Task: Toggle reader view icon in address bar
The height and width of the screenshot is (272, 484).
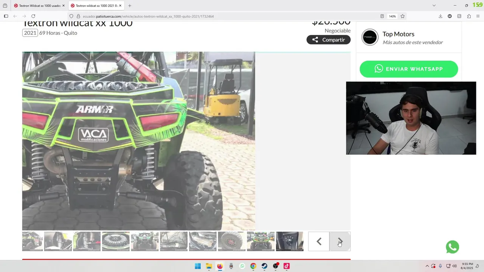Action: point(382,16)
